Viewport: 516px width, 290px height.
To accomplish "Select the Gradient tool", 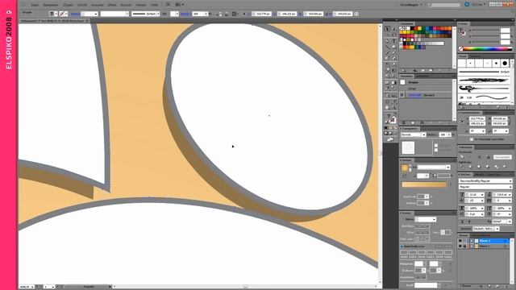I will point(393,82).
